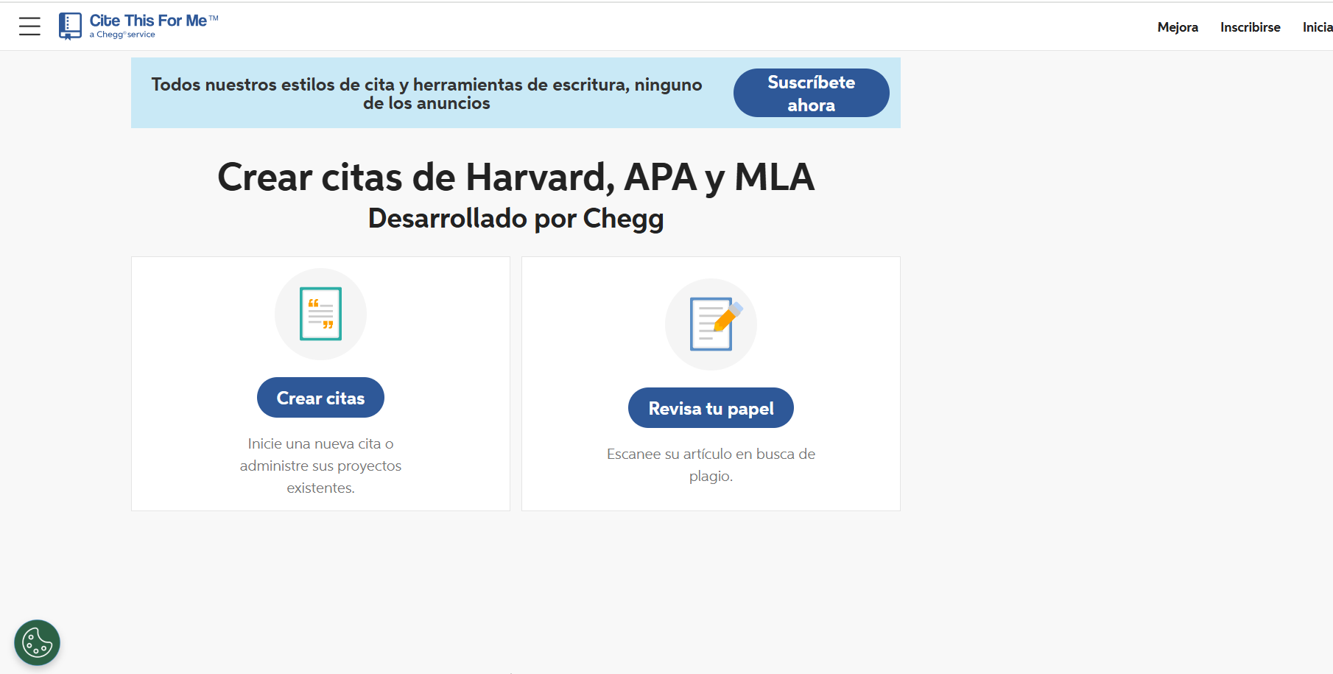The height and width of the screenshot is (674, 1333).
Task: Click the "Crear citas de Harvard, APA y MLA" heading
Action: [x=516, y=178]
